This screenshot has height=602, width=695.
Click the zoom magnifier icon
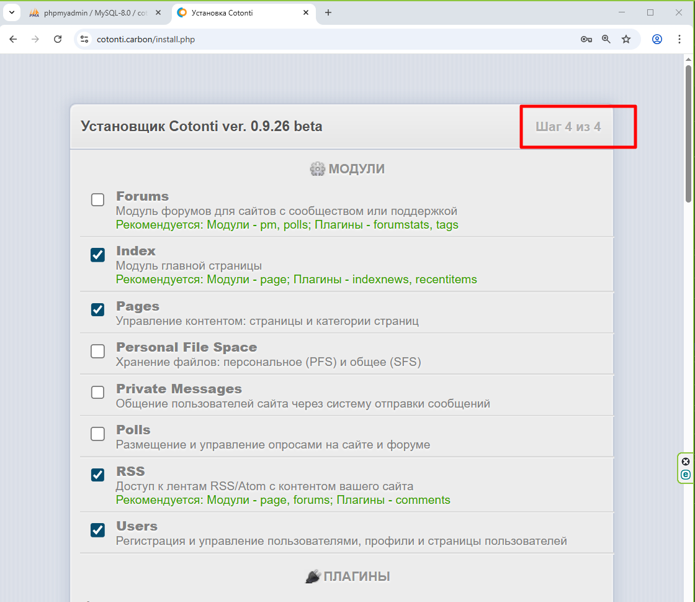(606, 39)
